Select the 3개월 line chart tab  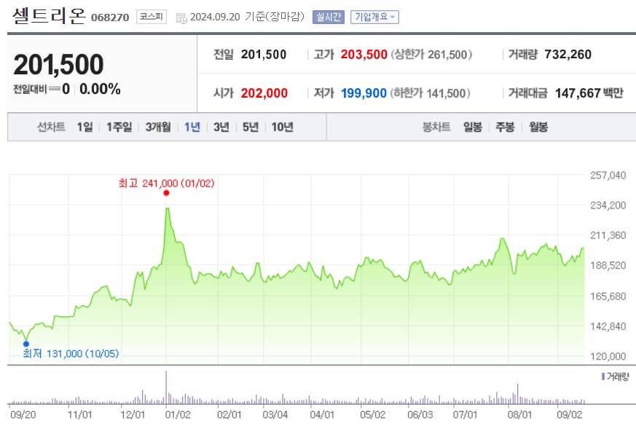[158, 127]
